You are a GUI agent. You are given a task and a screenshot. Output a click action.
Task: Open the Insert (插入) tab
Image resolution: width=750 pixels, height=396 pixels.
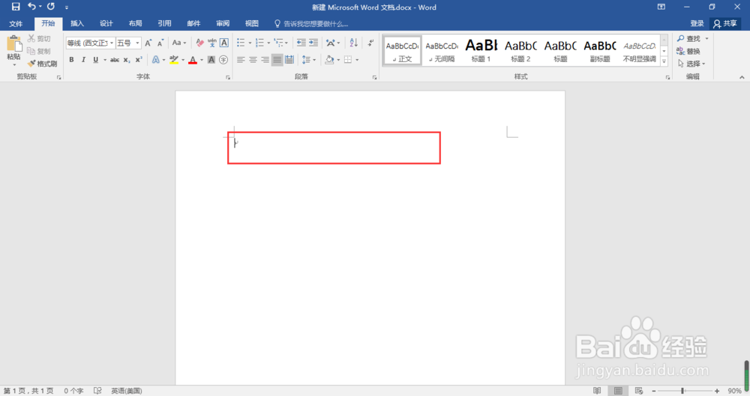pos(77,23)
